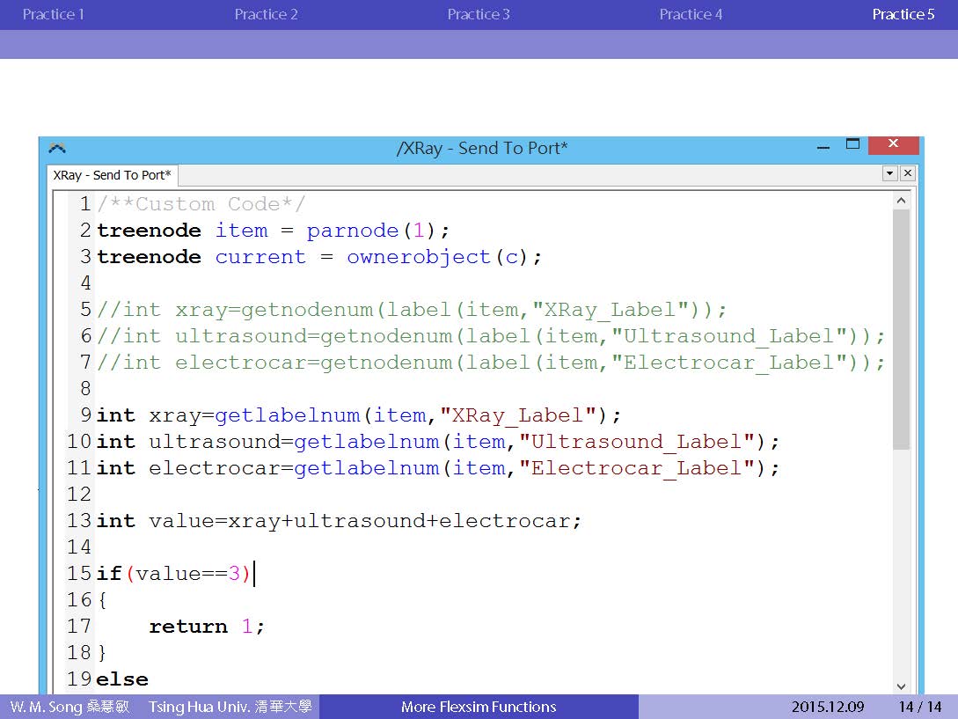Viewport: 958px width, 719px height.
Task: Click the scroll down arrow in code editor
Action: click(901, 686)
